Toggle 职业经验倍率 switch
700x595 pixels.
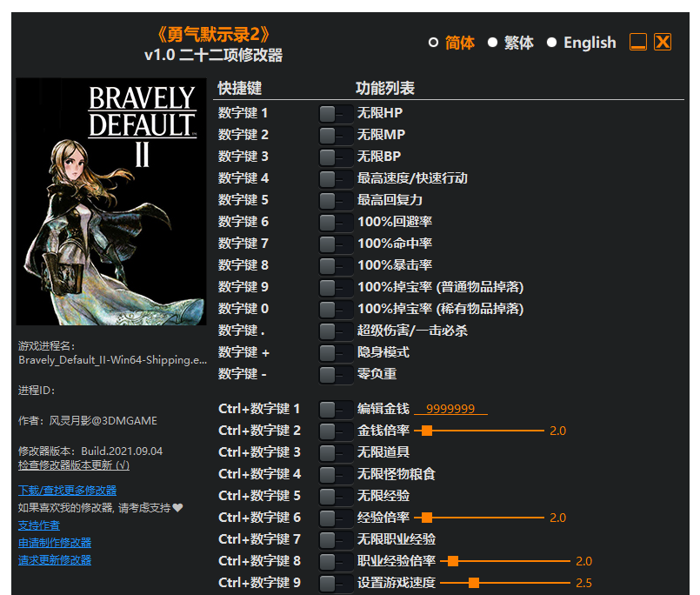[336, 561]
